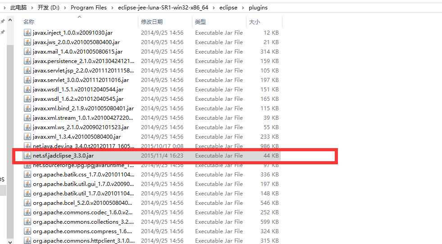This screenshot has width=442, height=244.
Task: Expand the chevron after eclipse breadcrumb
Action: [243, 8]
